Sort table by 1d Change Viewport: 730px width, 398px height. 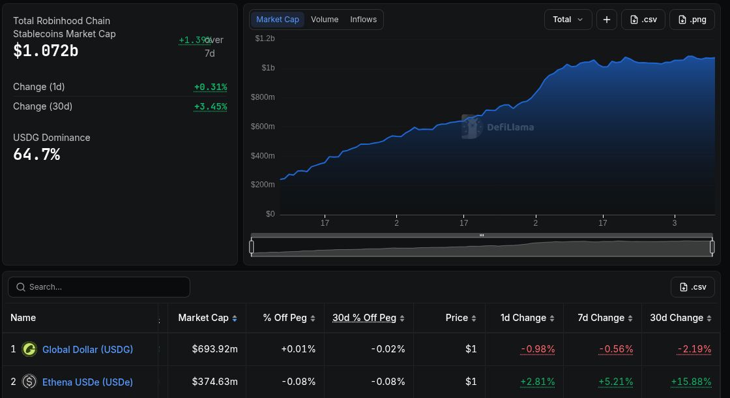[x=527, y=318]
